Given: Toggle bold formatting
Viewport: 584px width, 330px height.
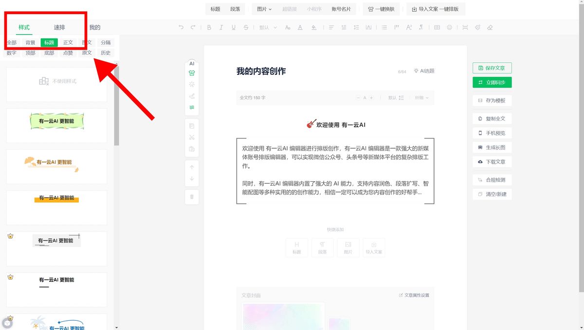Looking at the screenshot, I should (x=209, y=27).
